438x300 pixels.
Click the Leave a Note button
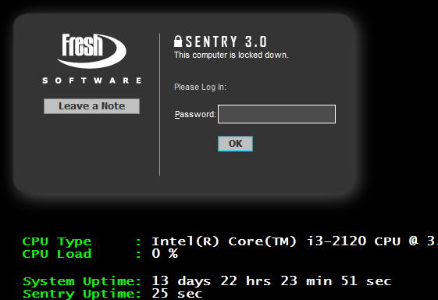click(x=91, y=106)
